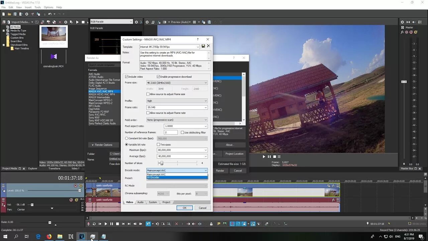Adjust audio track Vol slider handle
The width and height of the screenshot is (428, 241).
pyautogui.click(x=32, y=205)
